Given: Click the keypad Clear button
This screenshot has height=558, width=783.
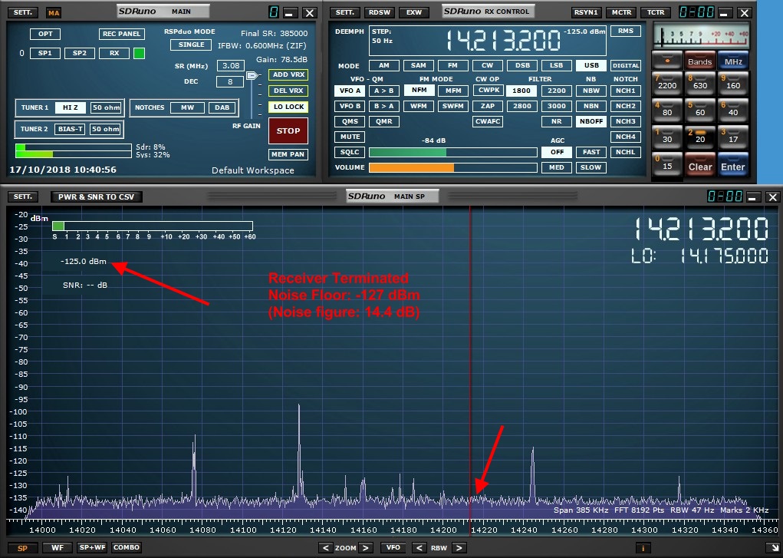Looking at the screenshot, I should click(700, 164).
